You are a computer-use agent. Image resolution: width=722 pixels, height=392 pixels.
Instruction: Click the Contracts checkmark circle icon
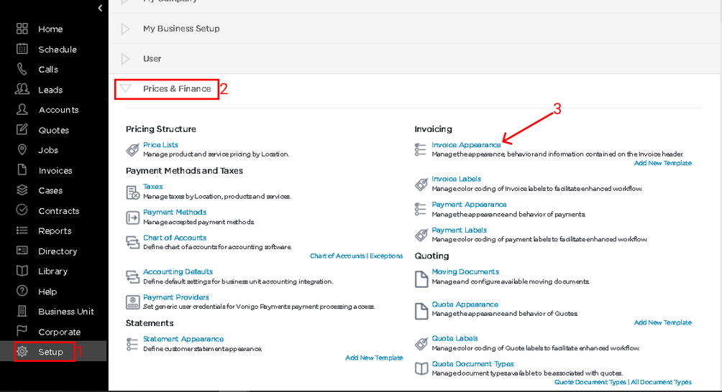click(22, 210)
